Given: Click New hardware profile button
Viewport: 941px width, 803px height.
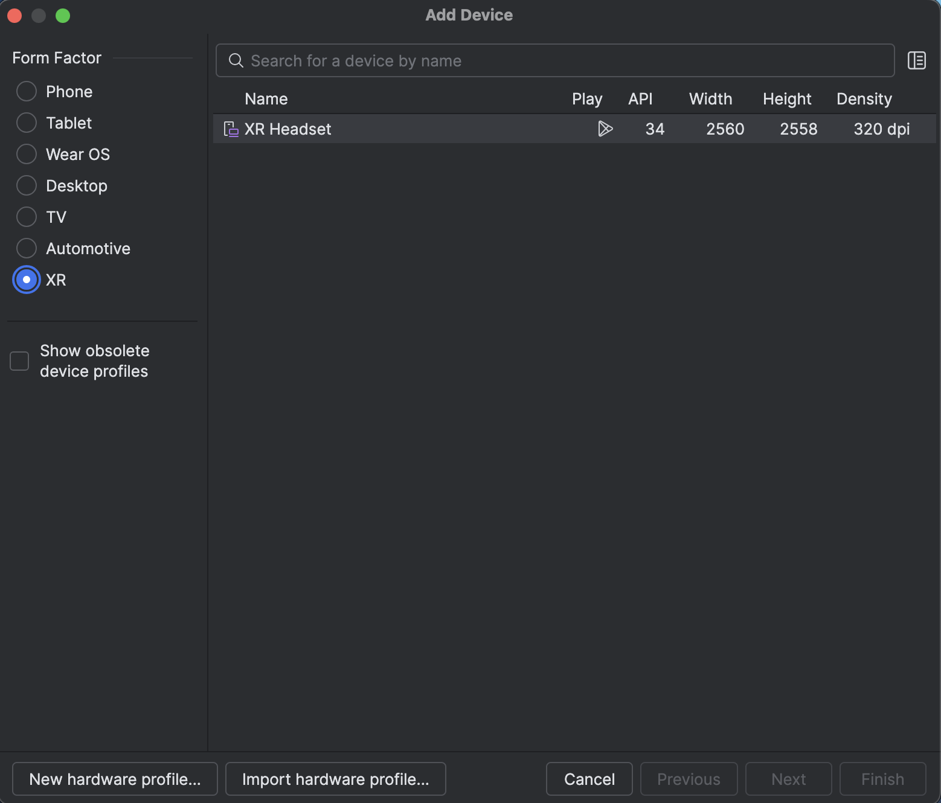Looking at the screenshot, I should coord(115,779).
